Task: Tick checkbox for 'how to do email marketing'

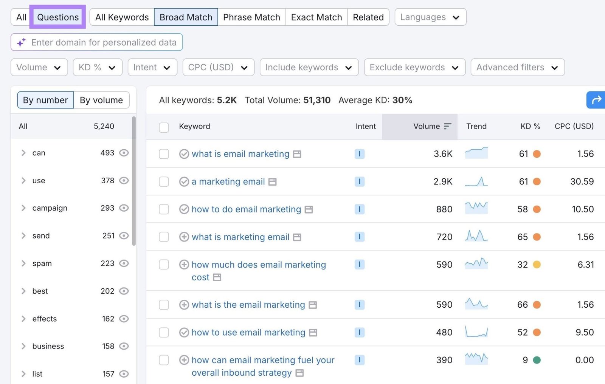Action: tap(164, 209)
